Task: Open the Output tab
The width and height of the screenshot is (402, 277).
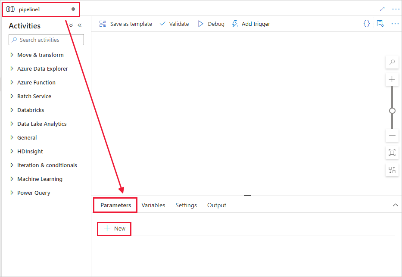Action: pyautogui.click(x=216, y=205)
